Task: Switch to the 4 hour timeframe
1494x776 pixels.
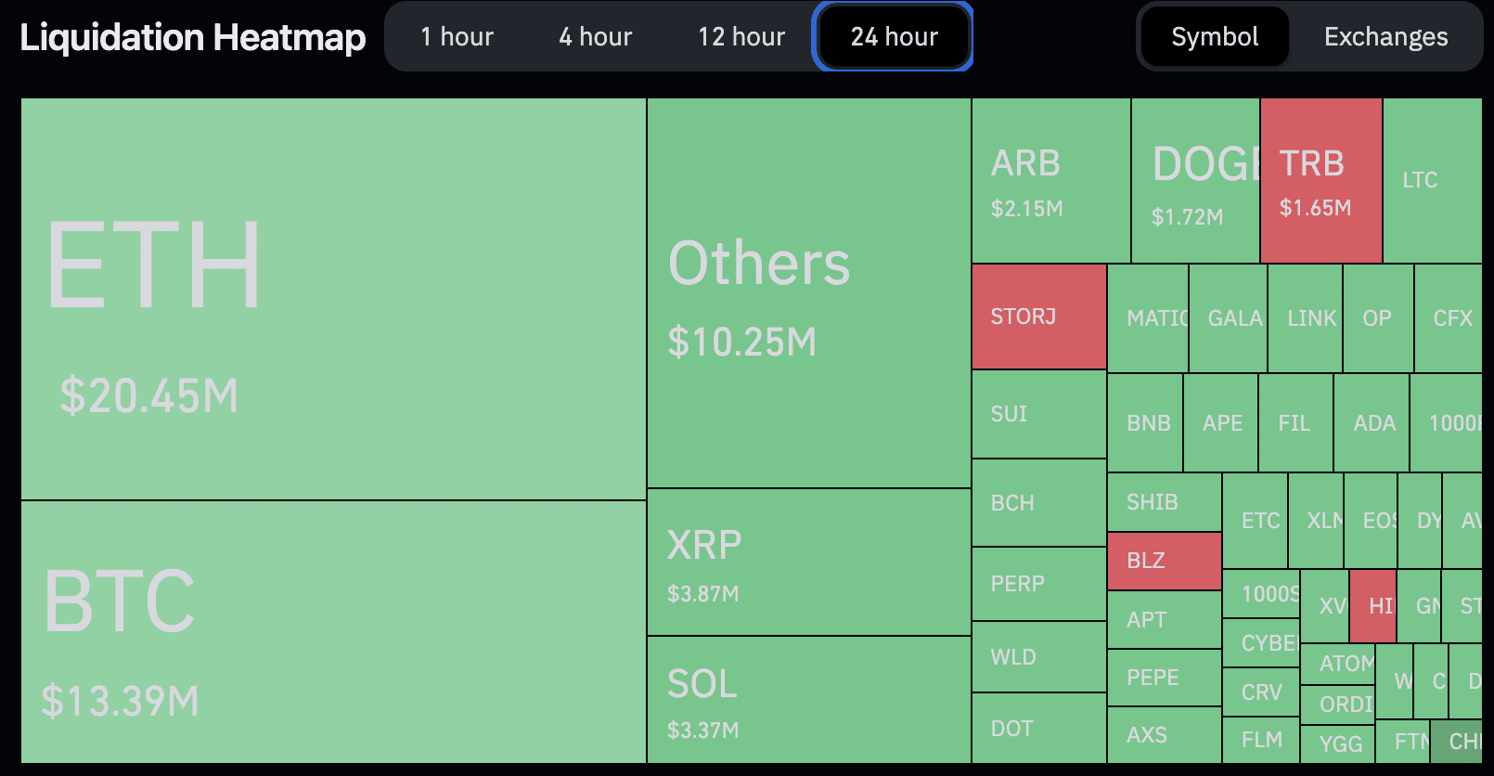Action: [595, 37]
